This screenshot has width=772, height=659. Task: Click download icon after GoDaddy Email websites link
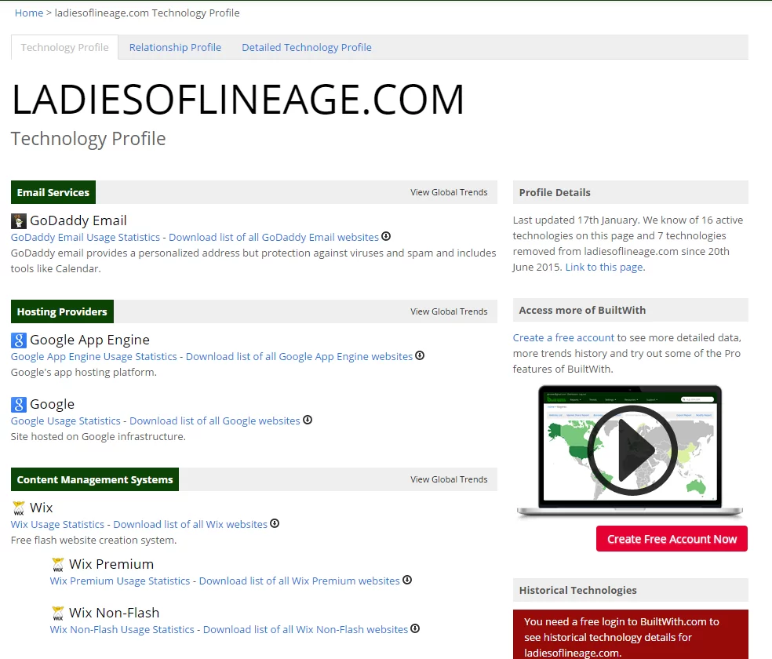coord(386,236)
